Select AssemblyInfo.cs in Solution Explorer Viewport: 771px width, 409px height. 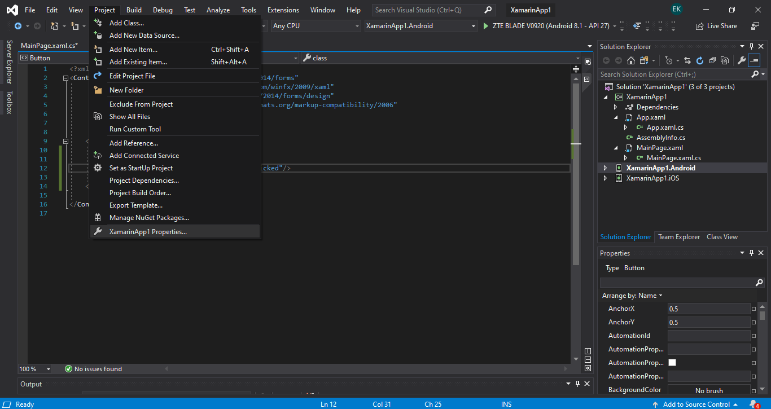click(x=661, y=138)
